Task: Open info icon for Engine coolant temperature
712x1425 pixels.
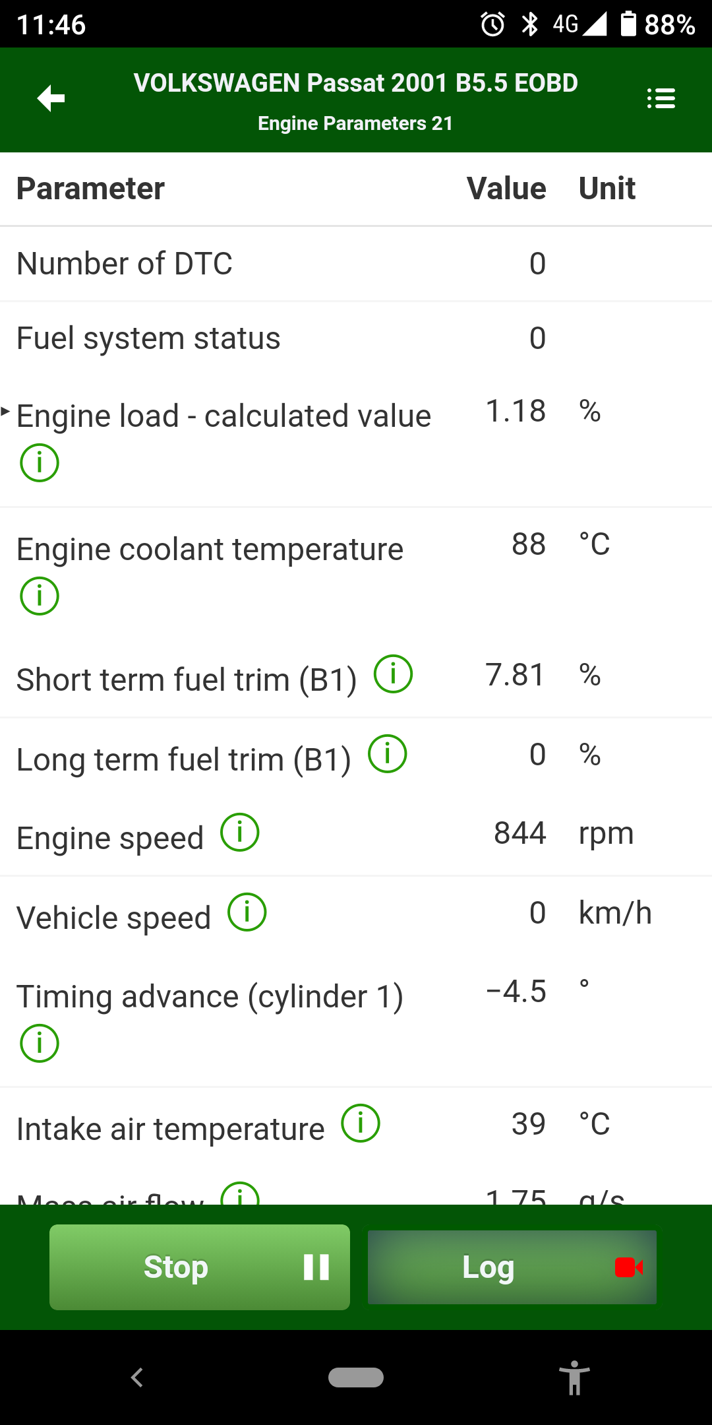Action: click(x=40, y=596)
